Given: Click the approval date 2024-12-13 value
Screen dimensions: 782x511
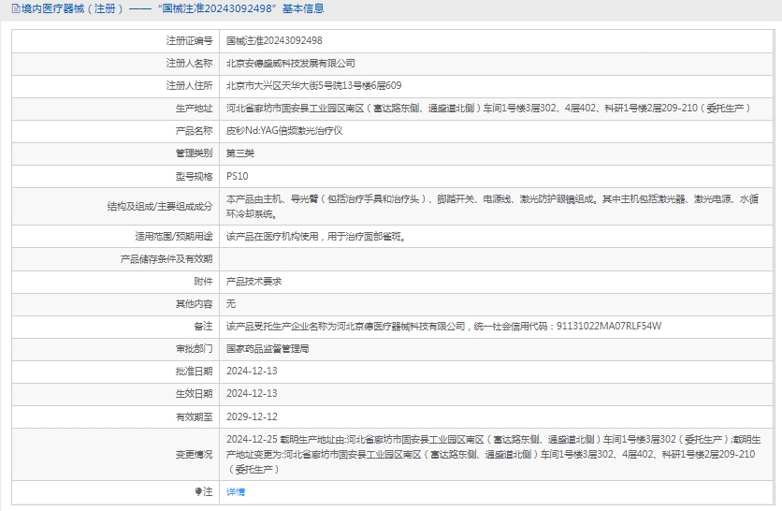Looking at the screenshot, I should (x=252, y=371).
